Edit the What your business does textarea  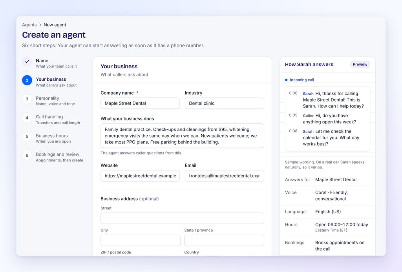(182, 136)
